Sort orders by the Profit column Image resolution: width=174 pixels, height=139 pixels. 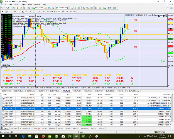point(131,95)
